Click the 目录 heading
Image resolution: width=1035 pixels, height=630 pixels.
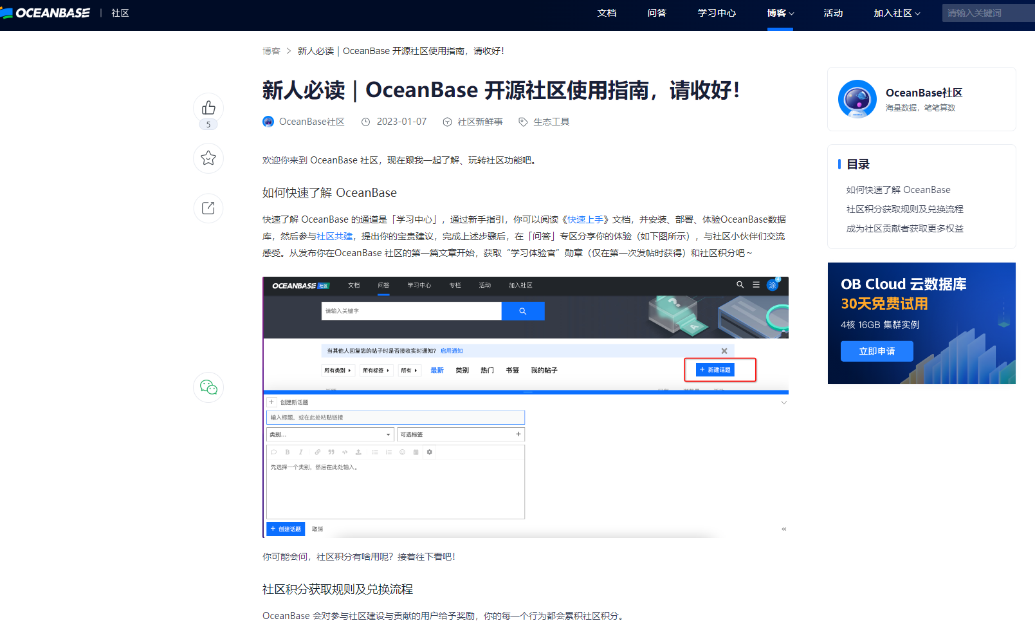click(x=857, y=164)
